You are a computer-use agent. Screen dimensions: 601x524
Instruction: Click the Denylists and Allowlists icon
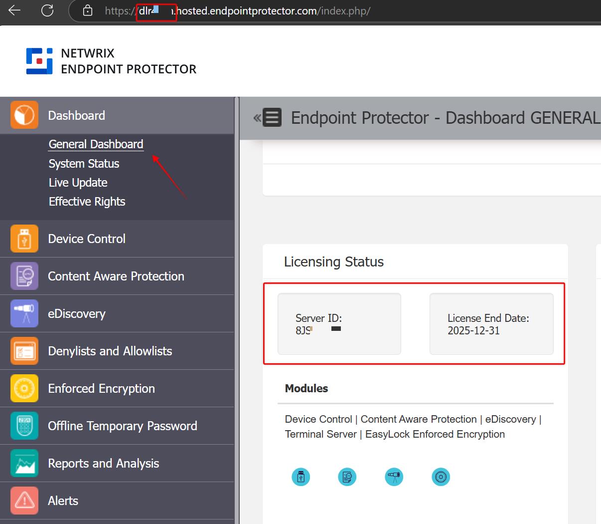click(x=24, y=351)
